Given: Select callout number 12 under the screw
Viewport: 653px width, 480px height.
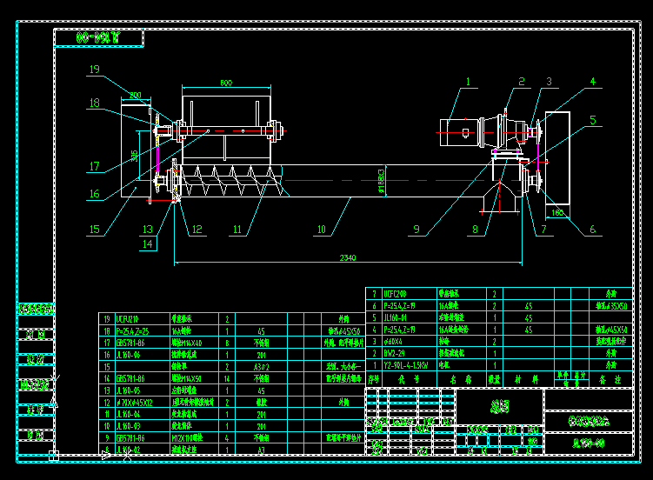Looking at the screenshot, I should tap(197, 230).
